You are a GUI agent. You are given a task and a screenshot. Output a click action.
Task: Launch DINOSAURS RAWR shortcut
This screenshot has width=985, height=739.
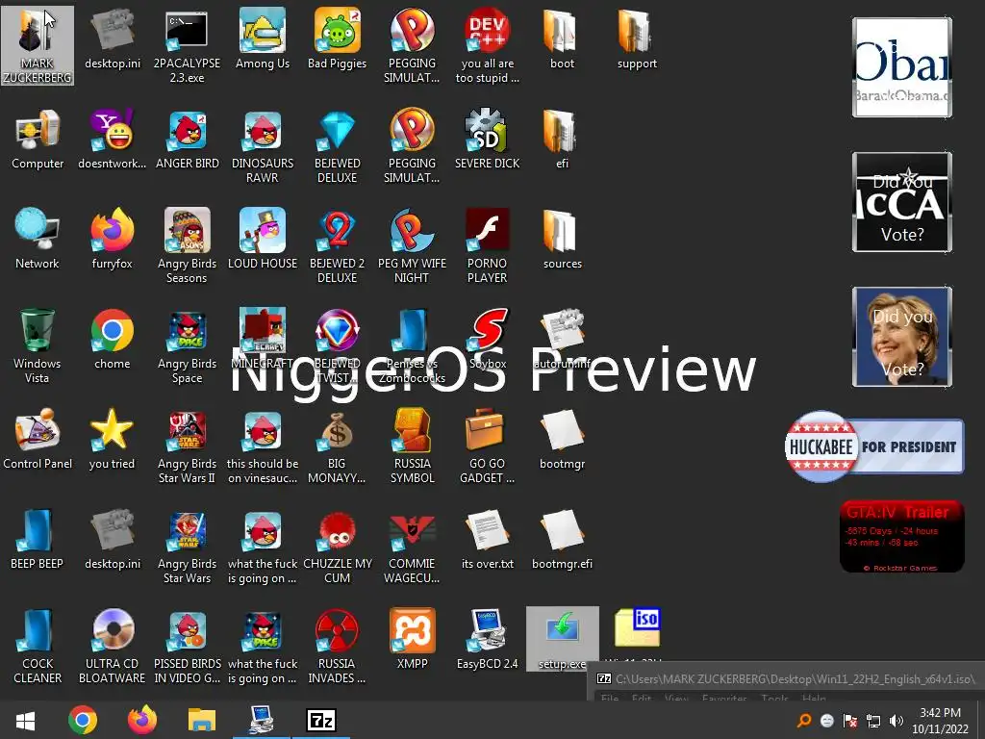262,146
